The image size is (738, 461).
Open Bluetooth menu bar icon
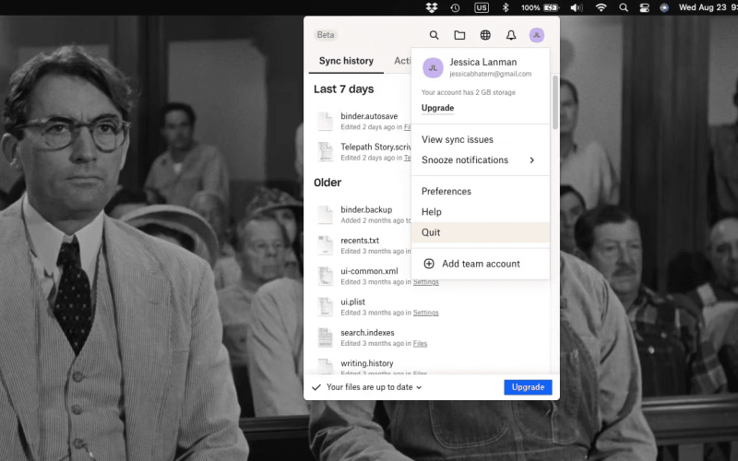point(506,7)
